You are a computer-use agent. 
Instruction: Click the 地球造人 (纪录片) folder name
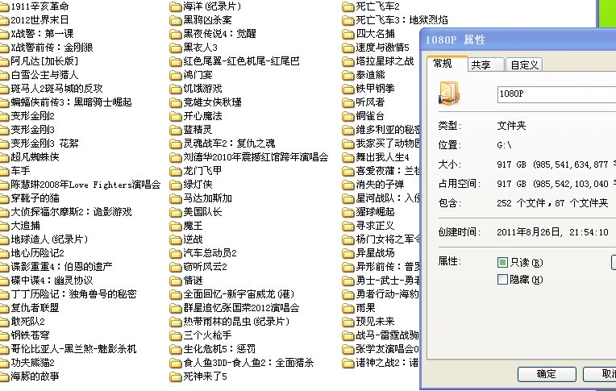coord(49,239)
